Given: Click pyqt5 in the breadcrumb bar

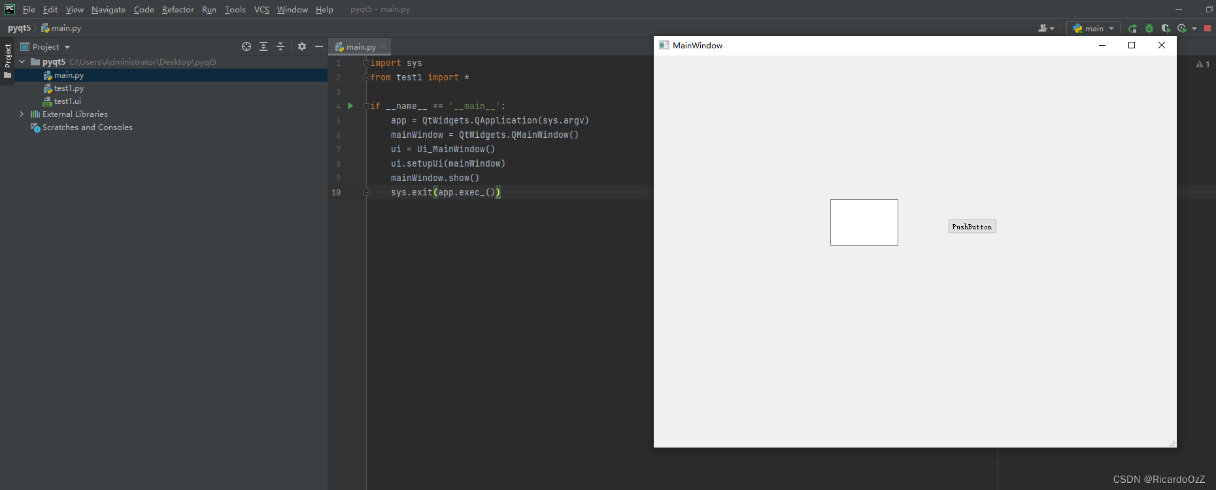Looking at the screenshot, I should tap(19, 28).
